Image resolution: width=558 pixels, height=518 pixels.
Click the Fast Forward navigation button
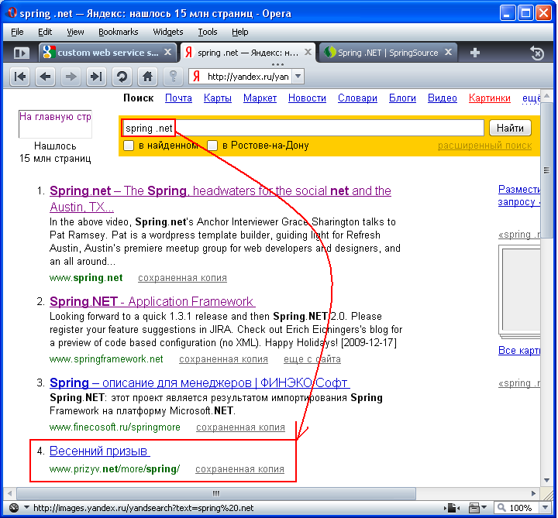tap(96, 77)
